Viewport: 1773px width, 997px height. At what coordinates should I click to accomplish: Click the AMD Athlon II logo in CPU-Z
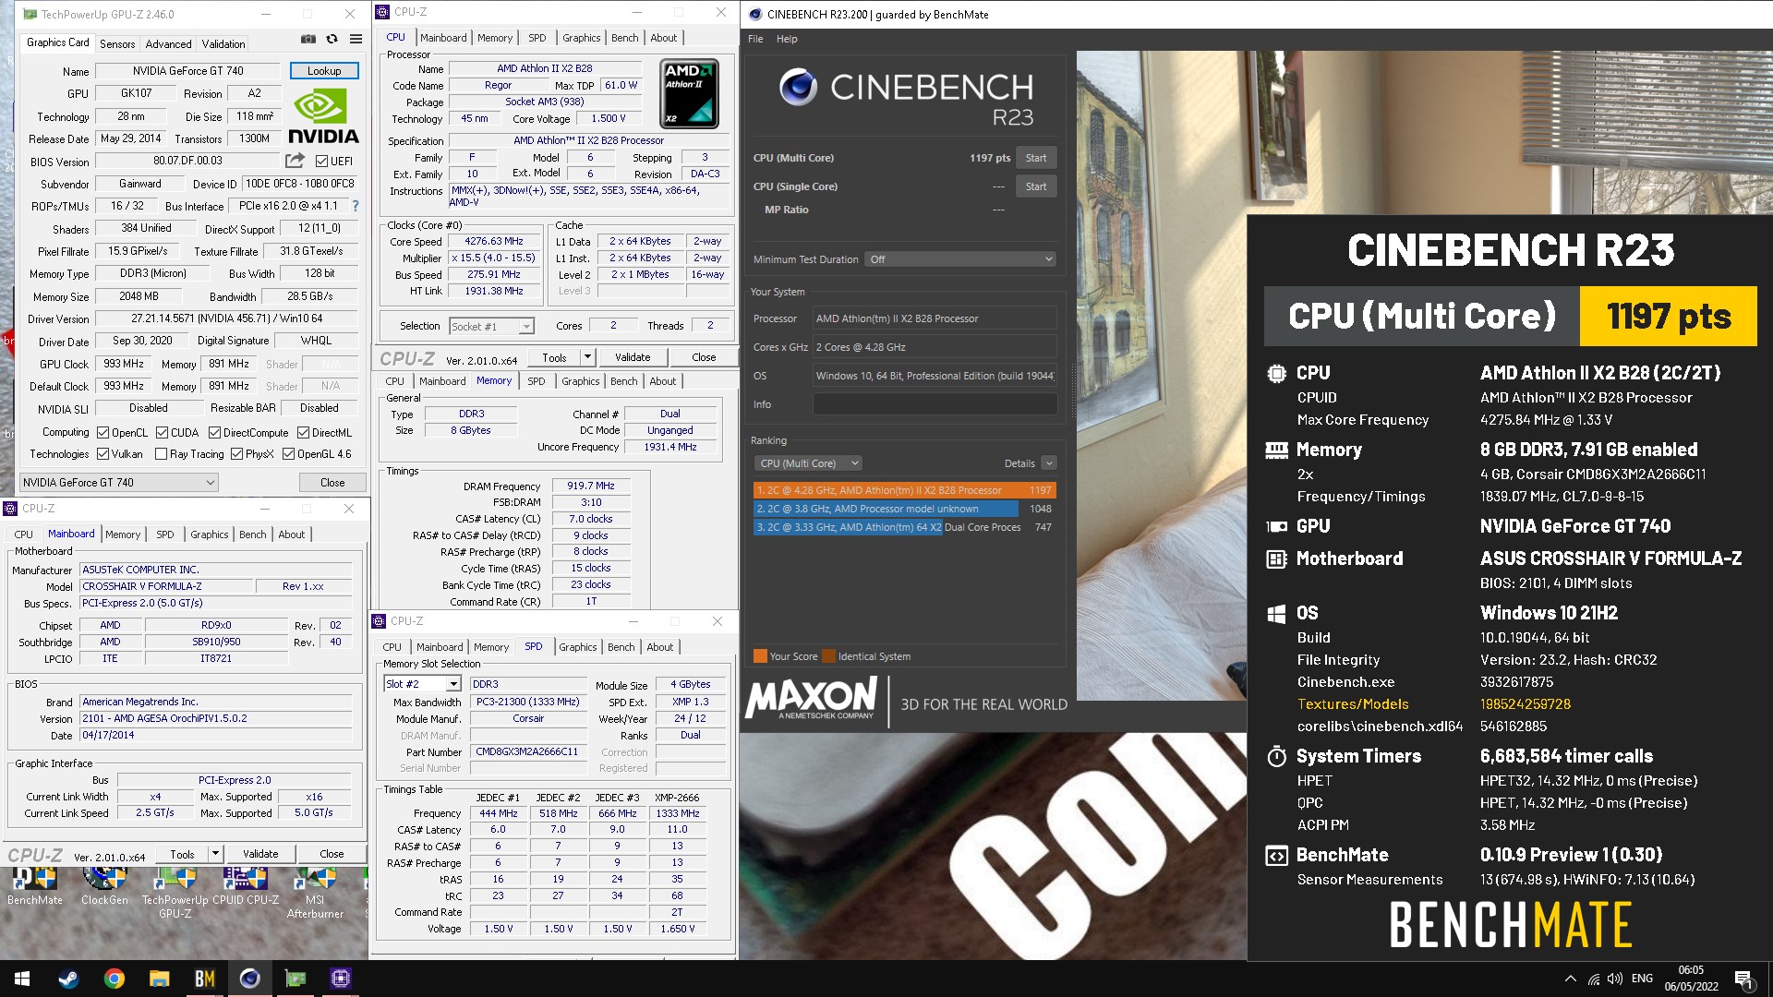coord(689,93)
